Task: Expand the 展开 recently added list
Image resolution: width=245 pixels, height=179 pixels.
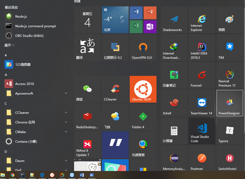Action: (x=9, y=45)
